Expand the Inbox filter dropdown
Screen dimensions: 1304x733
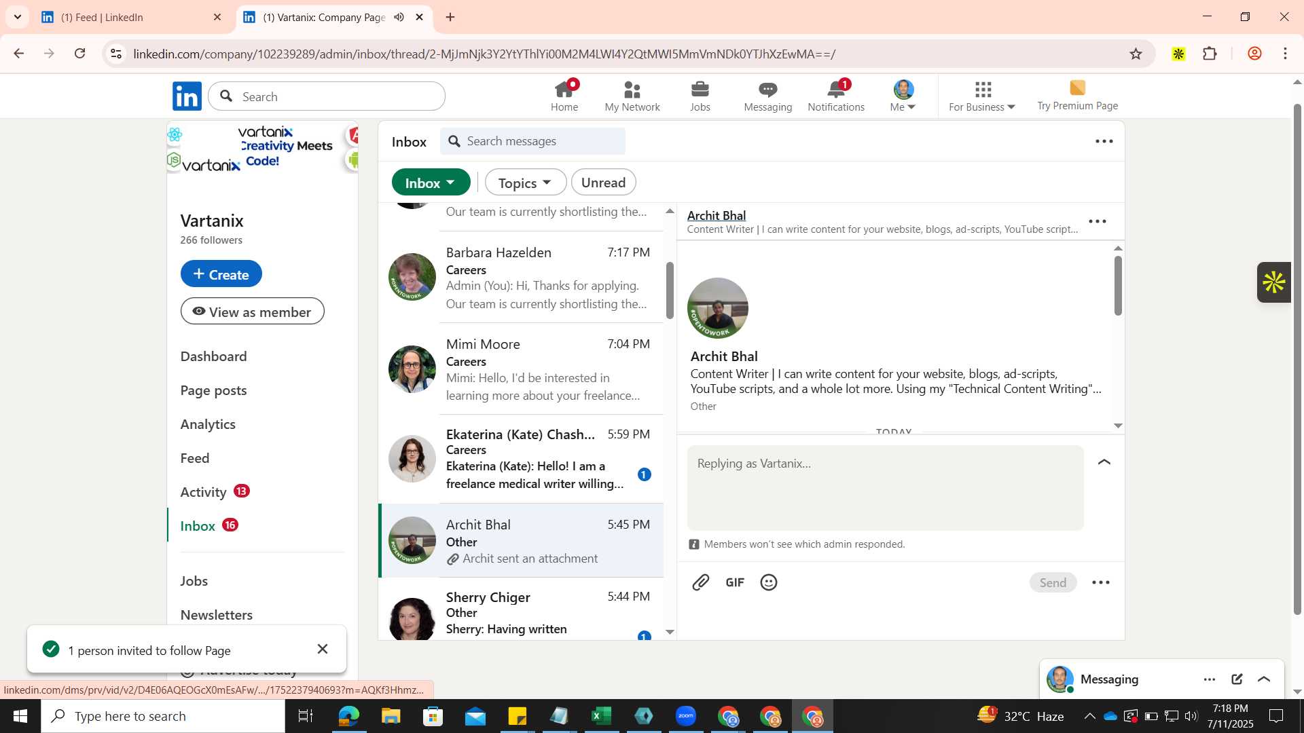click(x=431, y=183)
